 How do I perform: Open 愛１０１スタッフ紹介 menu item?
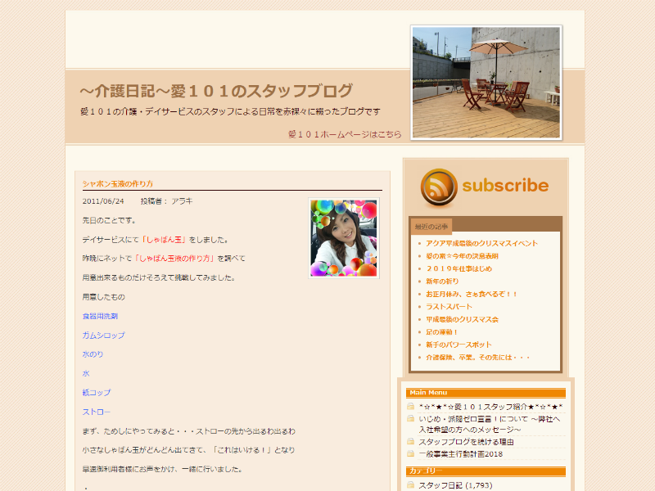490,407
